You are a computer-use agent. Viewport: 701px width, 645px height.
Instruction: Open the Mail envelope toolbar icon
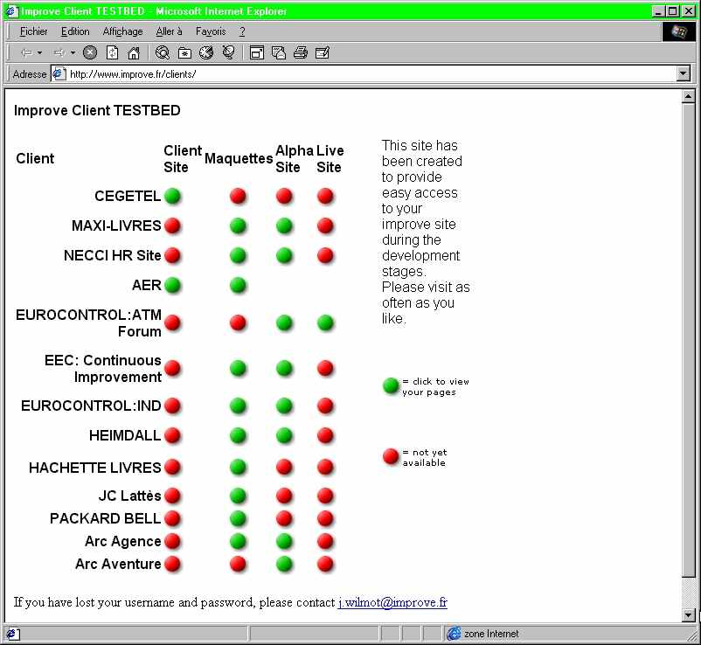[x=279, y=52]
